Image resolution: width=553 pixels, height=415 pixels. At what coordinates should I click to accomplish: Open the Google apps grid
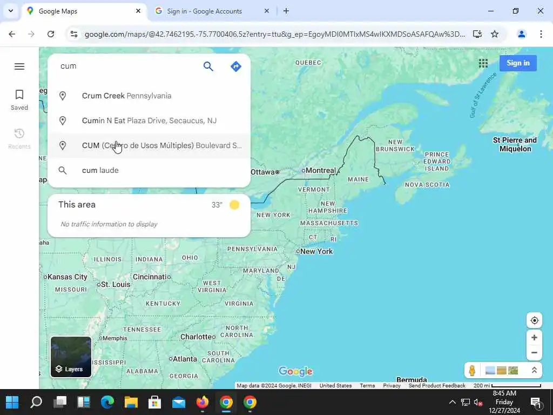click(x=483, y=63)
